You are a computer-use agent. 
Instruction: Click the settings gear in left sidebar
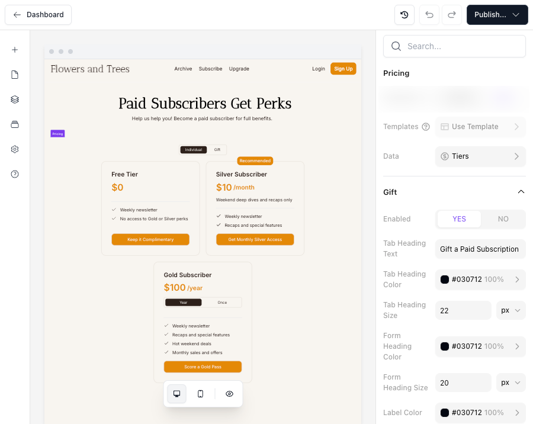point(15,149)
